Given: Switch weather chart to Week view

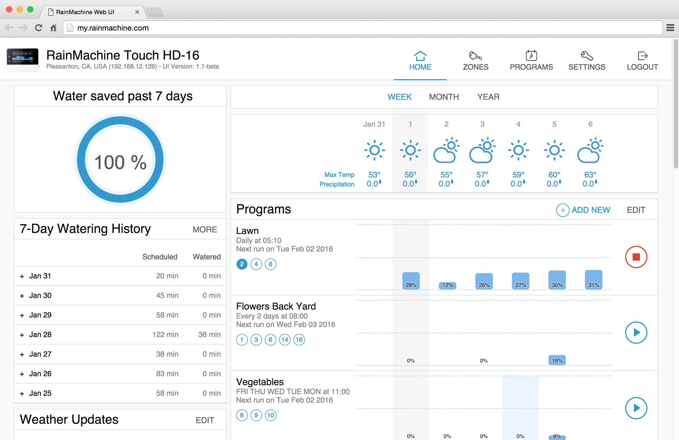Looking at the screenshot, I should (x=399, y=97).
